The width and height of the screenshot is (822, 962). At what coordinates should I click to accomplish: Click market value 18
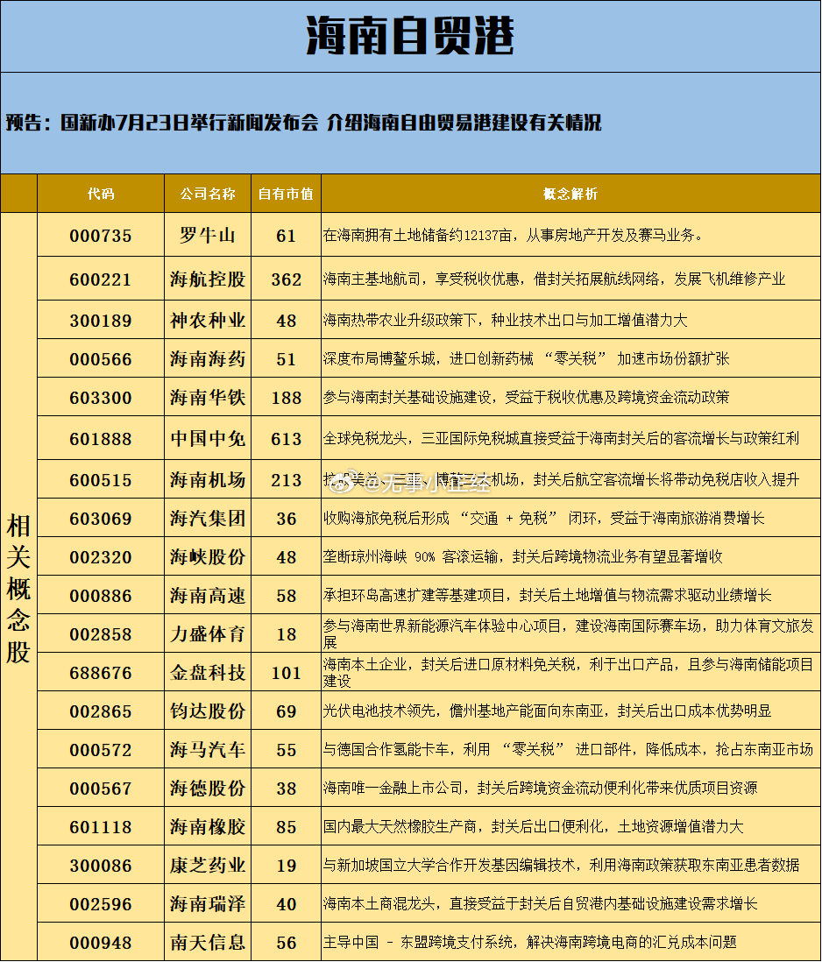point(286,635)
